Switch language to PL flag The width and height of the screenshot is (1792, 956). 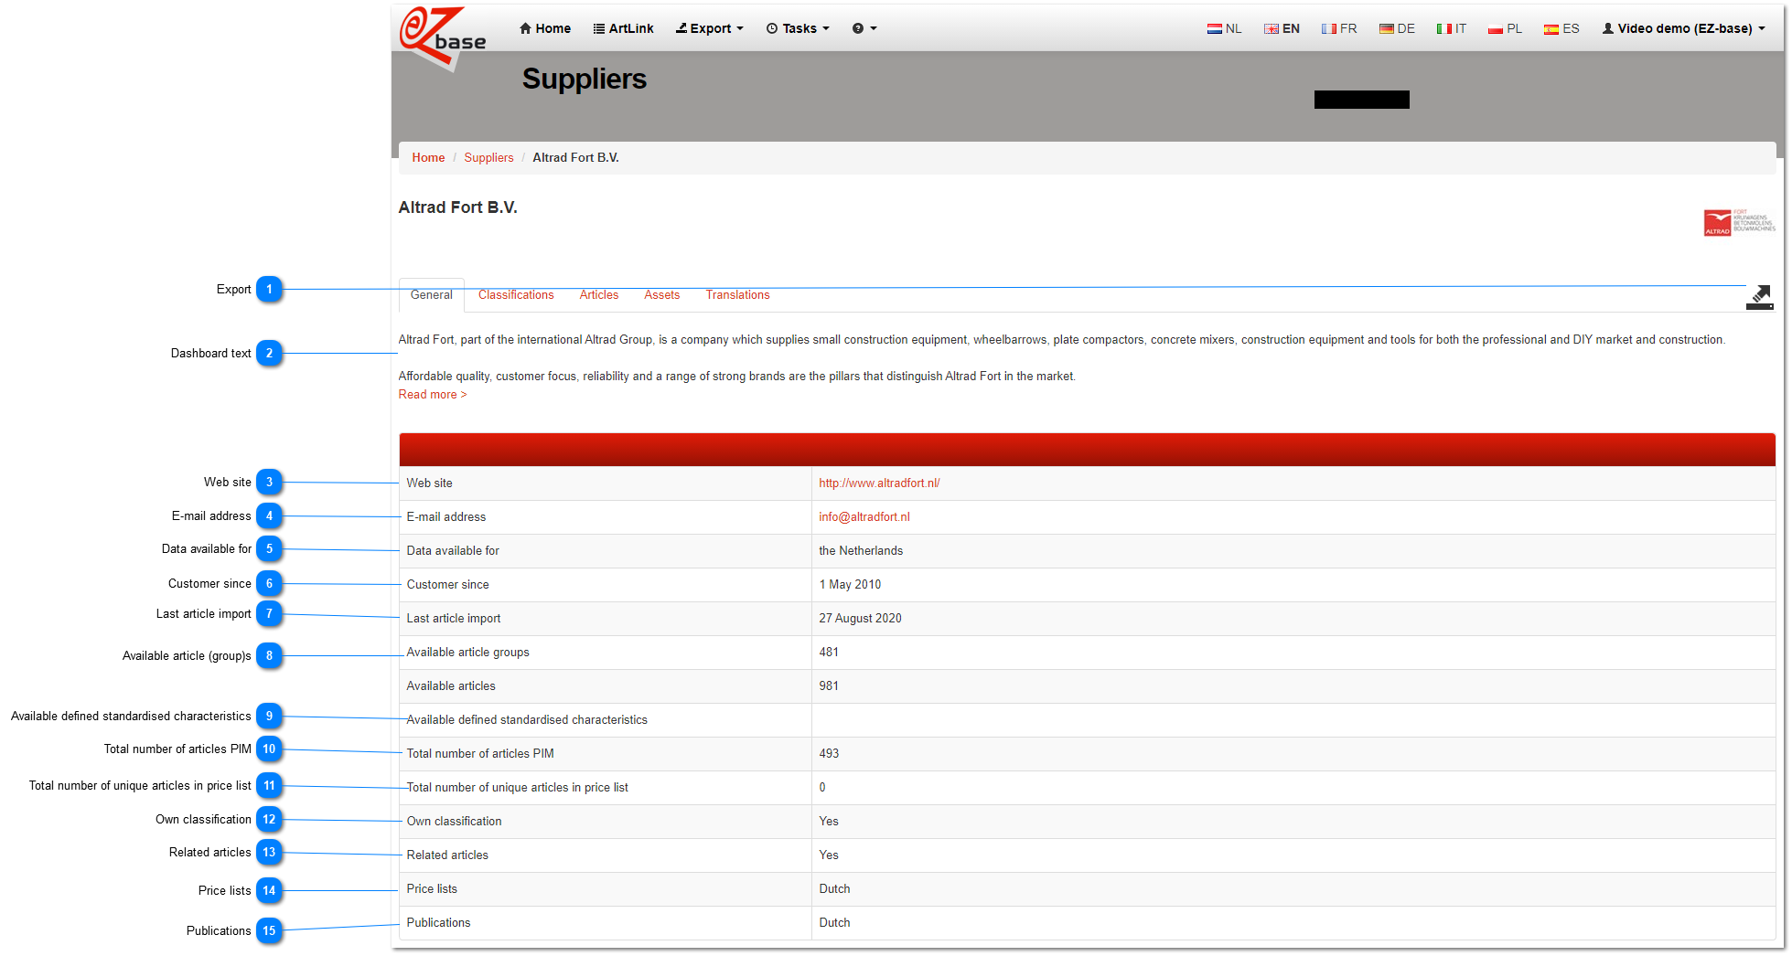tap(1505, 28)
